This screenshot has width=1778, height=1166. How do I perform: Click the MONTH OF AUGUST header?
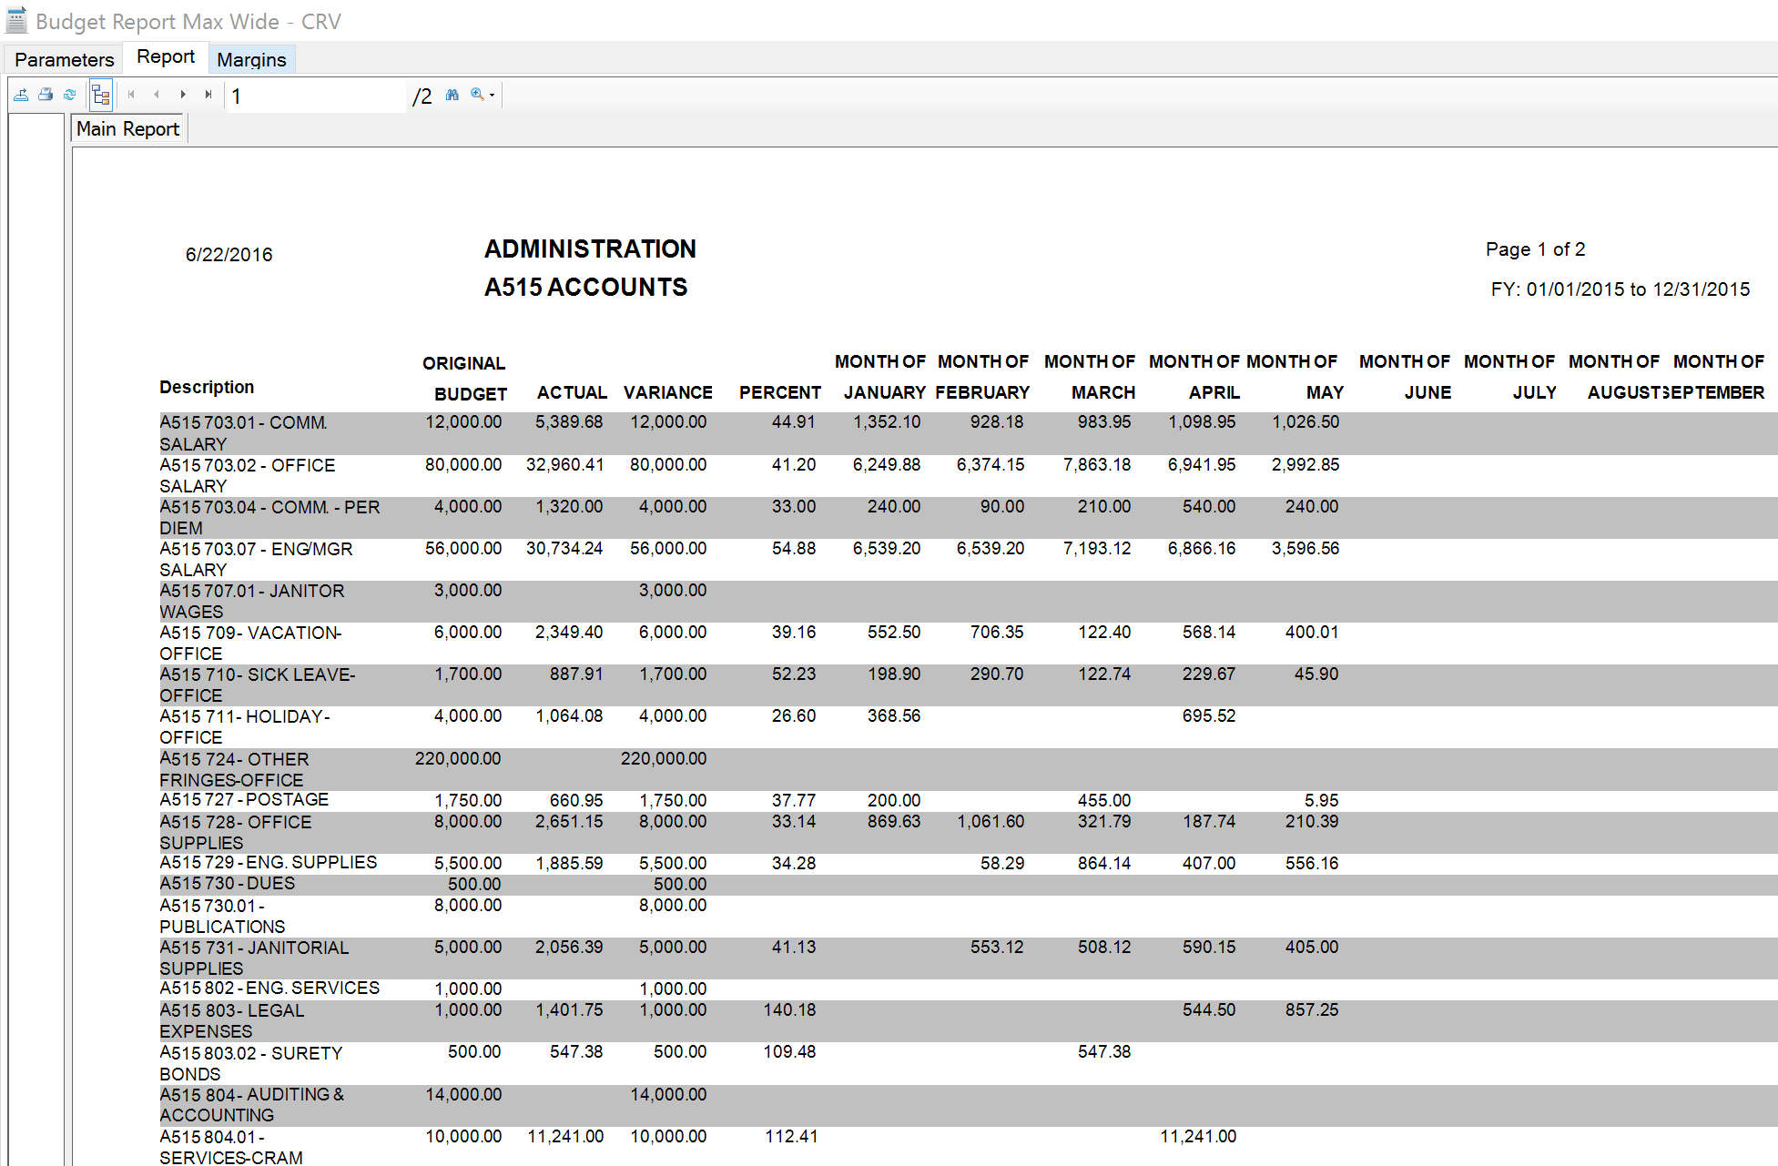pyautogui.click(x=1614, y=377)
